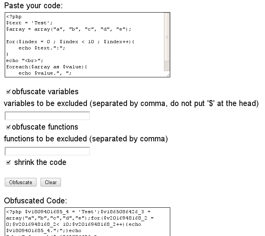Click inside the Paste your code textarea
The width and height of the screenshot is (265, 236).
pyautogui.click(x=85, y=45)
